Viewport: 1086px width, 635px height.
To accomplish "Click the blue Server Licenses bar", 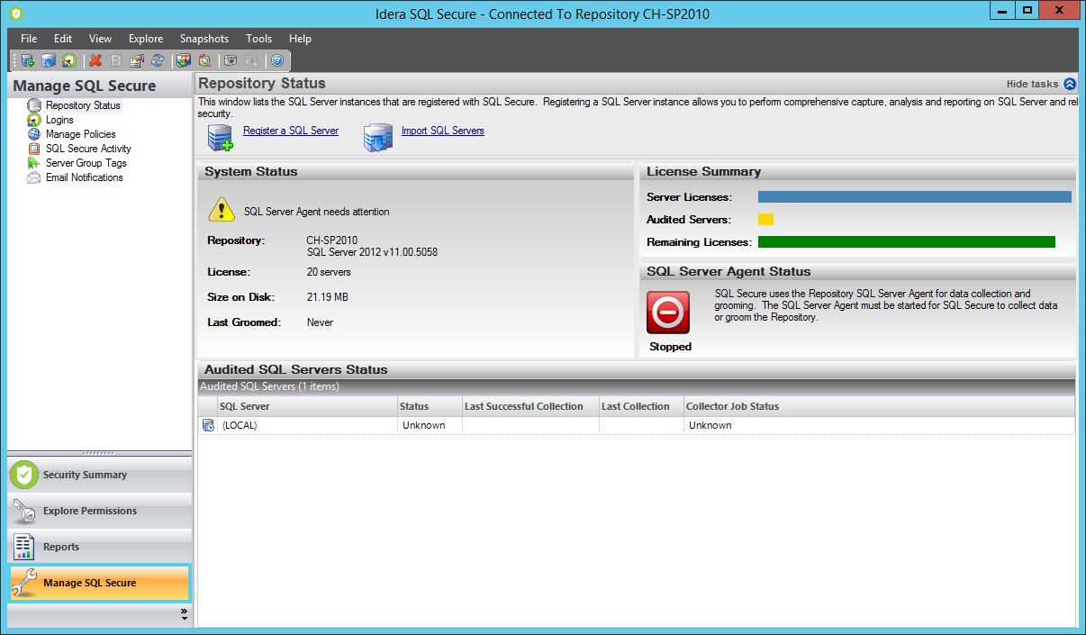I will pyautogui.click(x=915, y=196).
